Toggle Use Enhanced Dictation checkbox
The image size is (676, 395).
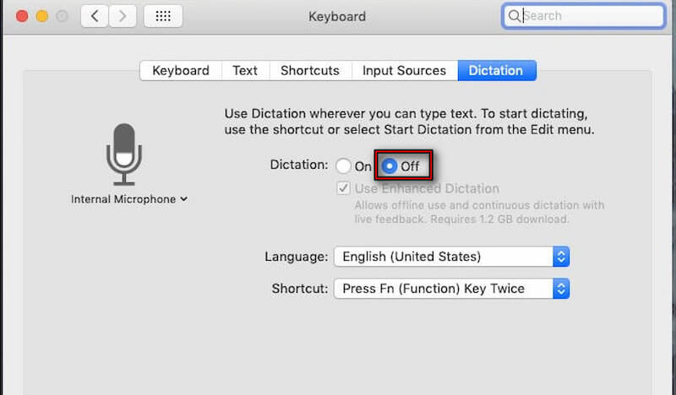tap(344, 188)
